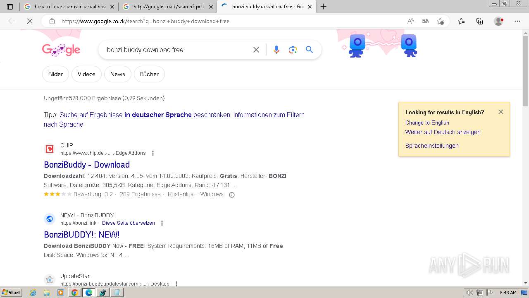
Task: Filter results by Videos
Action: click(x=86, y=74)
